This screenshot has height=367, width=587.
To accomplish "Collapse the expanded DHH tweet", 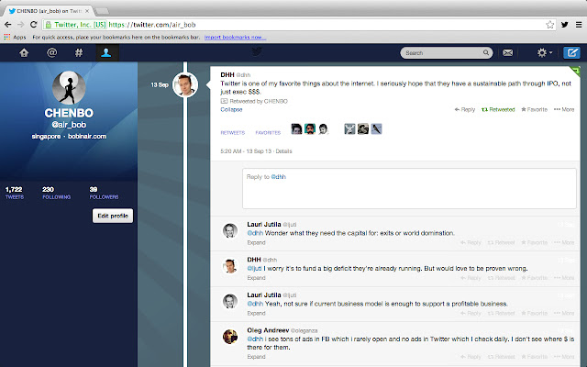I will click(x=231, y=109).
